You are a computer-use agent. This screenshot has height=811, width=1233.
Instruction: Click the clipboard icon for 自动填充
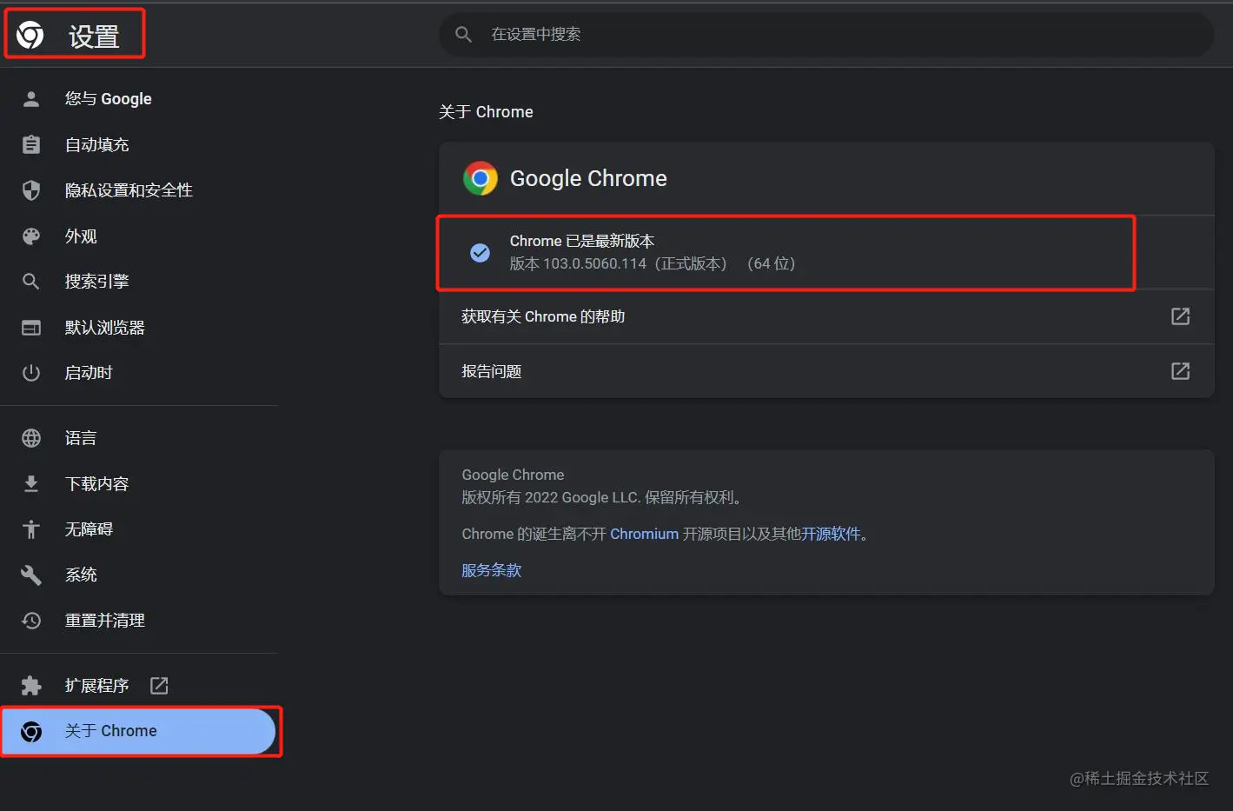click(31, 144)
